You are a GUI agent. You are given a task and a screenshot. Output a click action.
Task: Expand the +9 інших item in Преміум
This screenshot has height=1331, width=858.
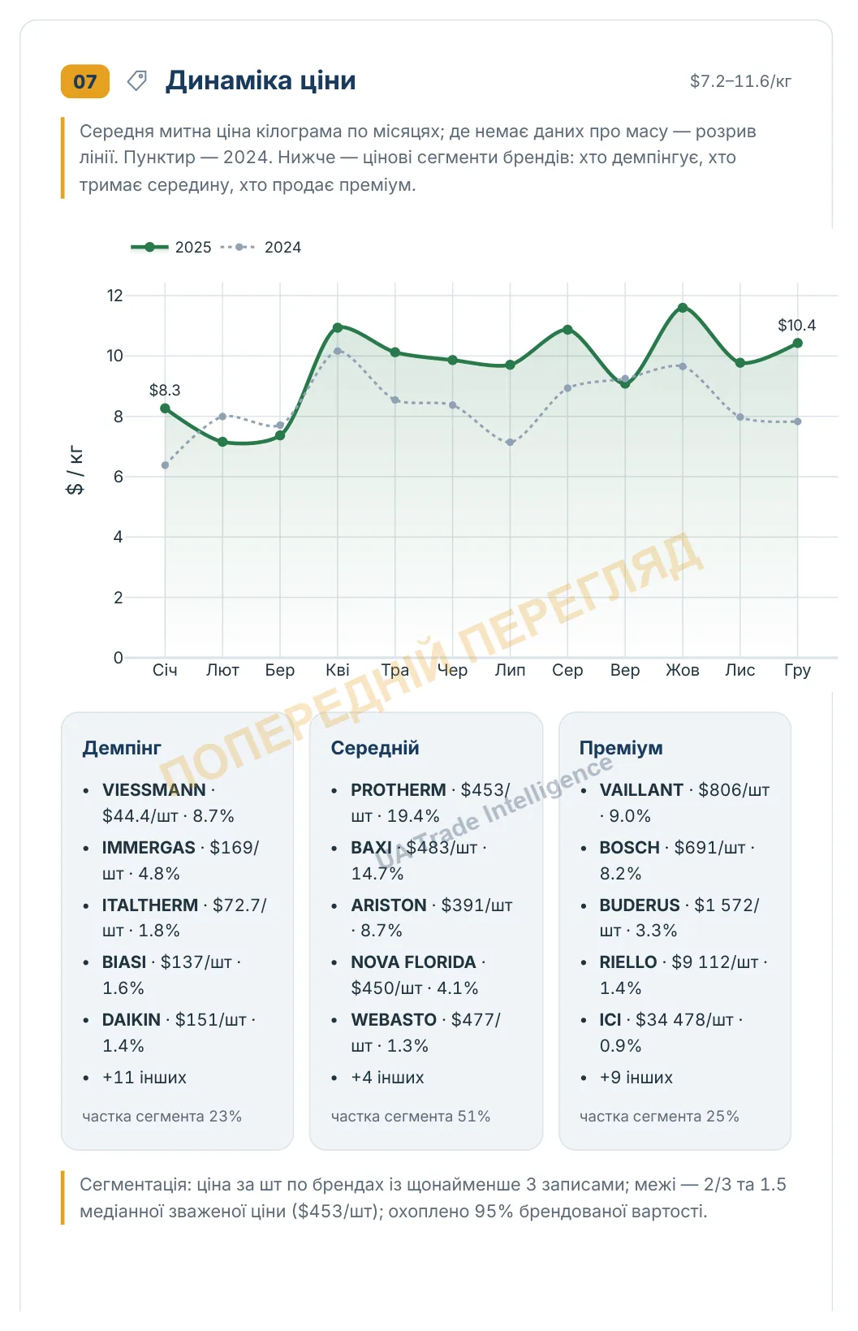tap(636, 1078)
